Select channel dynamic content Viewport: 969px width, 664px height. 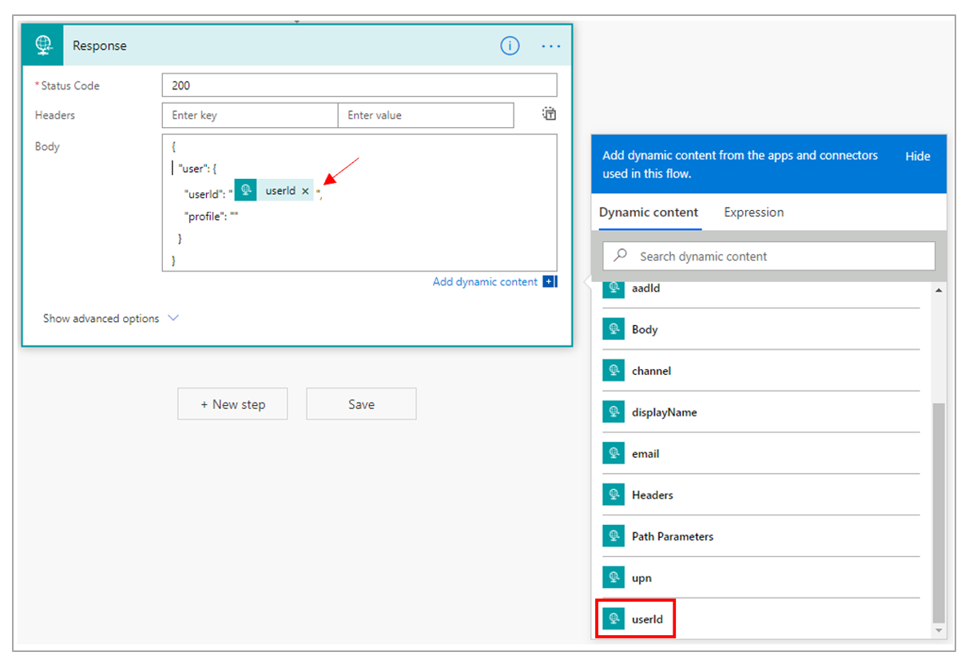click(x=651, y=372)
